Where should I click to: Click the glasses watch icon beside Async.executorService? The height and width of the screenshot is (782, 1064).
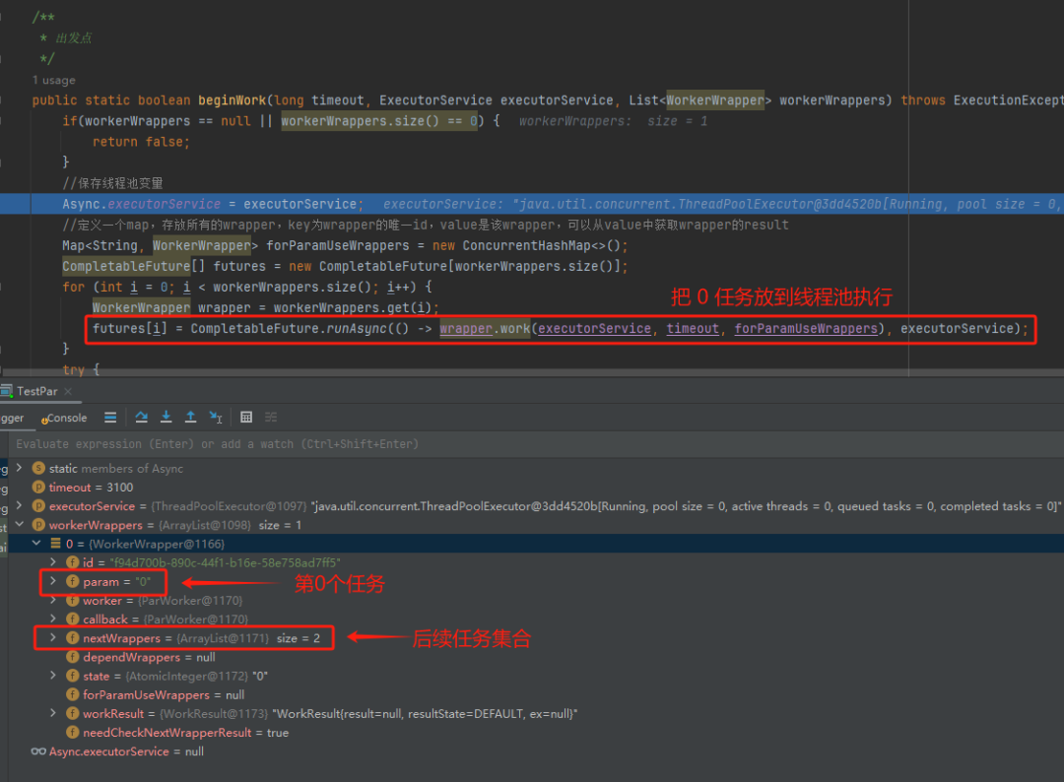[x=38, y=751]
